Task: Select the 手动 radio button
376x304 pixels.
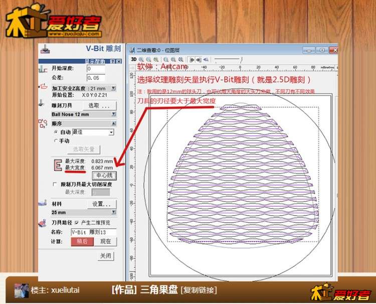Action: point(56,141)
